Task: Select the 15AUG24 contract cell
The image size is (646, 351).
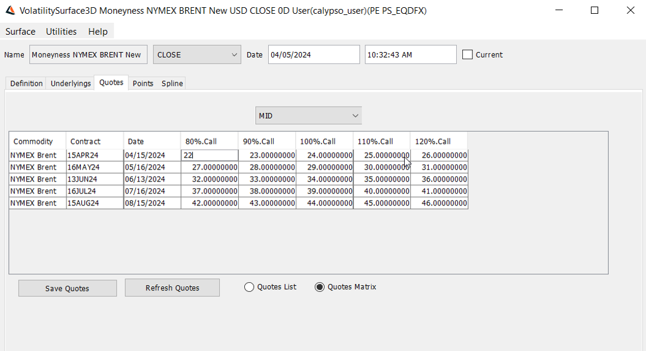Action: pyautogui.click(x=95, y=203)
